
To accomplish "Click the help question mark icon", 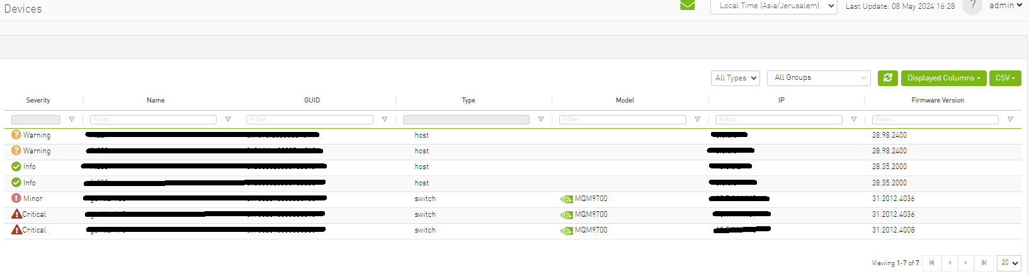I will point(972,6).
